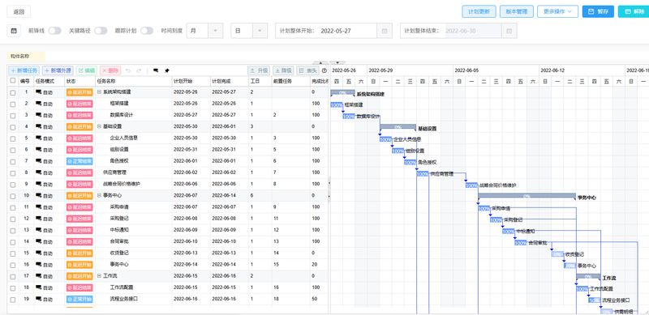
Task: Click the 解除 button
Action: (634, 11)
